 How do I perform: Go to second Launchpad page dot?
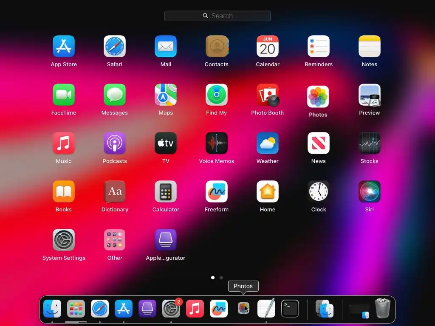click(221, 278)
